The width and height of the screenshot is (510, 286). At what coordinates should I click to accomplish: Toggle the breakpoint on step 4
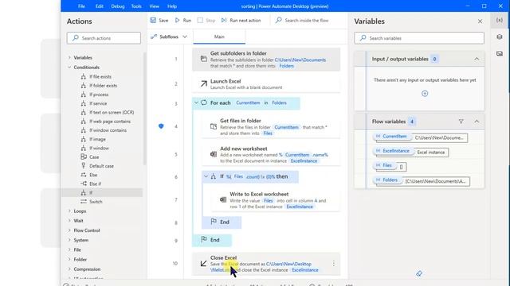click(x=161, y=126)
